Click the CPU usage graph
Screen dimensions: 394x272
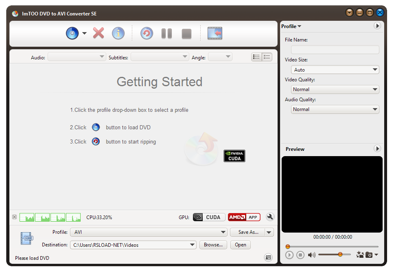tap(50, 217)
